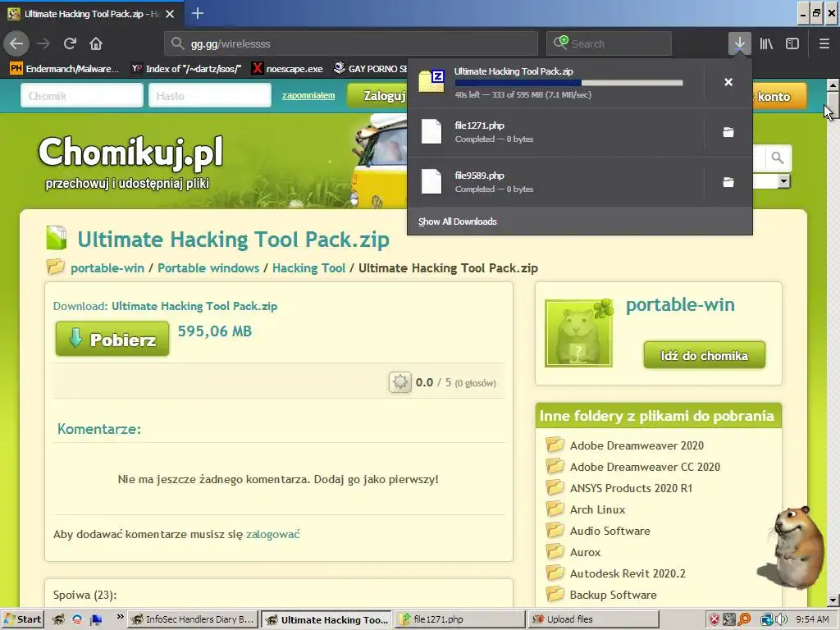Switch to Upload files taskbar window
The image size is (840, 630).
click(594, 619)
